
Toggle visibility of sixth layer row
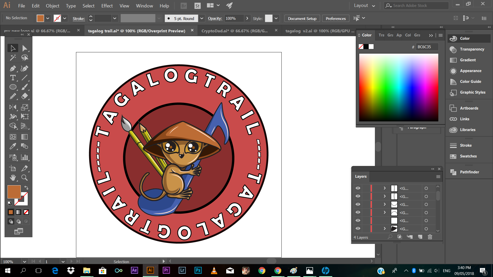coord(358,229)
